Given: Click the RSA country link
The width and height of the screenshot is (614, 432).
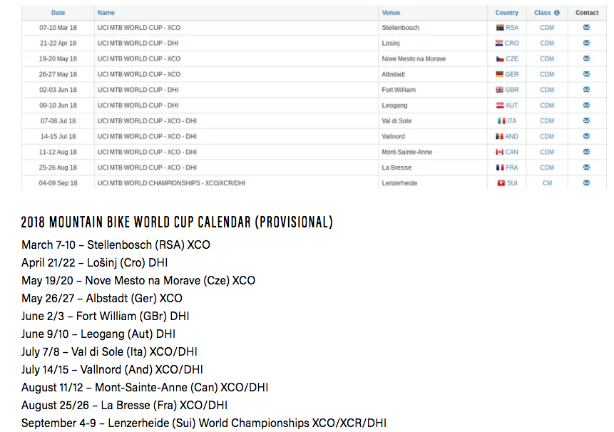Looking at the screenshot, I should tap(512, 27).
